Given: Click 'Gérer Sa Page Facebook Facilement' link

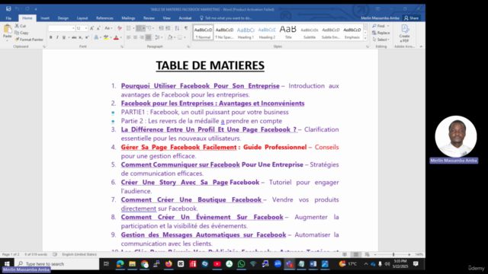Looking at the screenshot, I should tap(178, 147).
